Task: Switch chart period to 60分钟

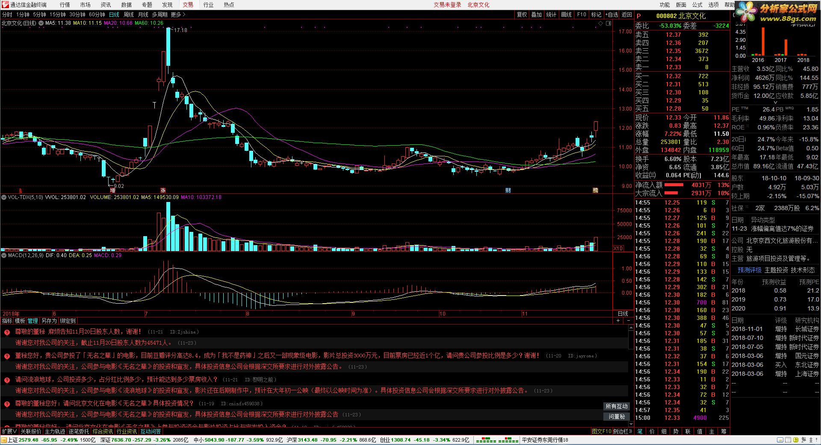Action: [x=97, y=15]
